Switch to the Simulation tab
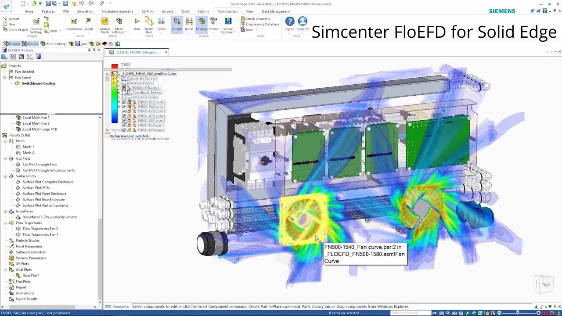 click(85, 11)
